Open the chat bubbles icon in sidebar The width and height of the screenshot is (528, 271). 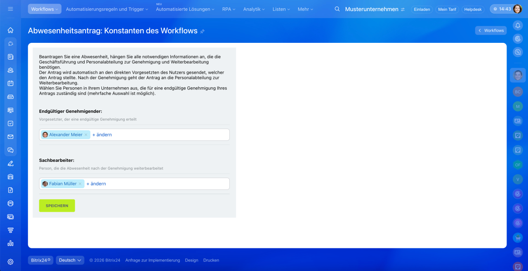point(10,150)
